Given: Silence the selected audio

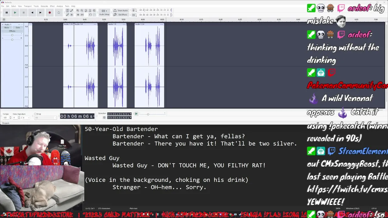Looking at the screenshot, I should tap(82, 15).
